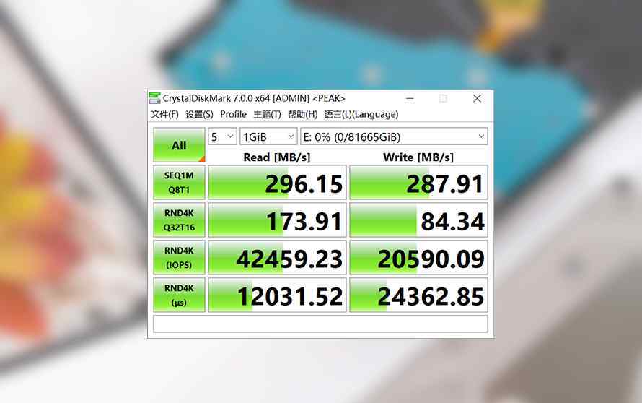Screen dimensions: 642x403
Task: Start the RND4K Q32T16 test
Action: point(179,220)
